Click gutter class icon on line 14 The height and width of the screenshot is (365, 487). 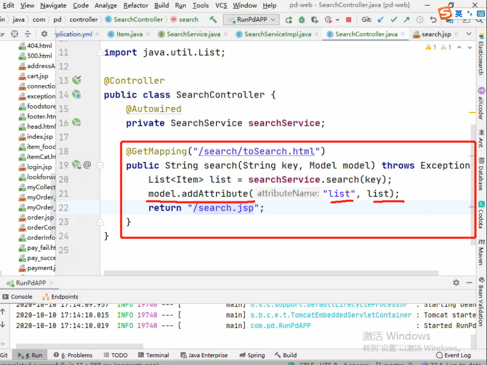tap(77, 95)
